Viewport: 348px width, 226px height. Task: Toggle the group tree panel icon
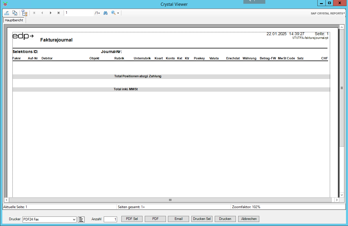click(x=24, y=13)
